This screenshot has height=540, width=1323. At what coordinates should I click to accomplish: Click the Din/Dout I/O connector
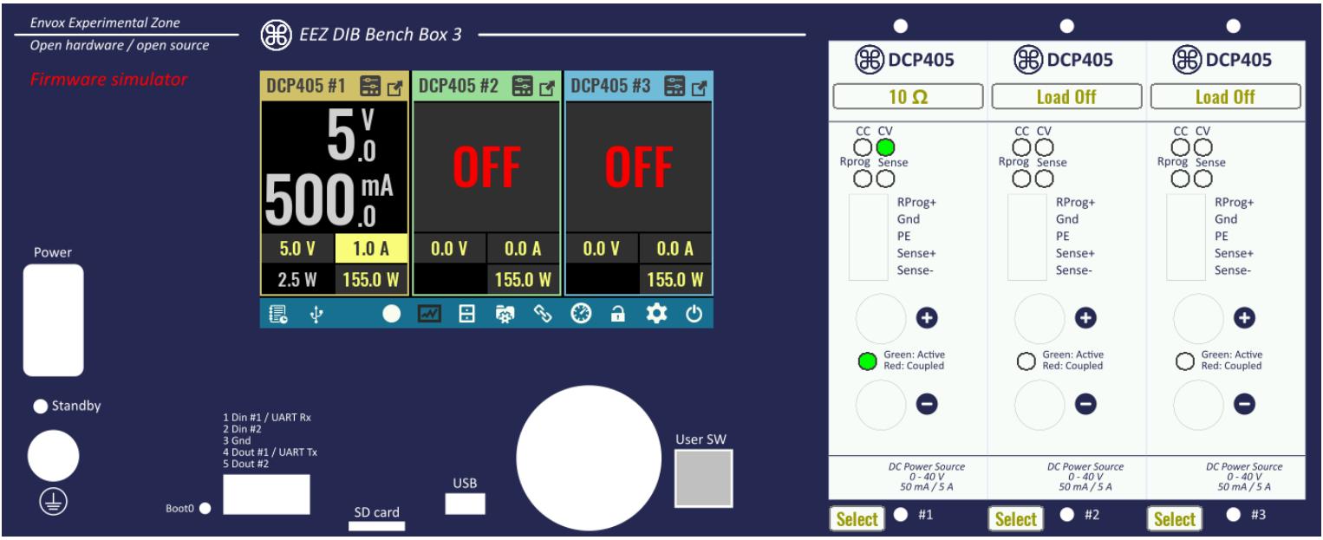click(x=266, y=494)
